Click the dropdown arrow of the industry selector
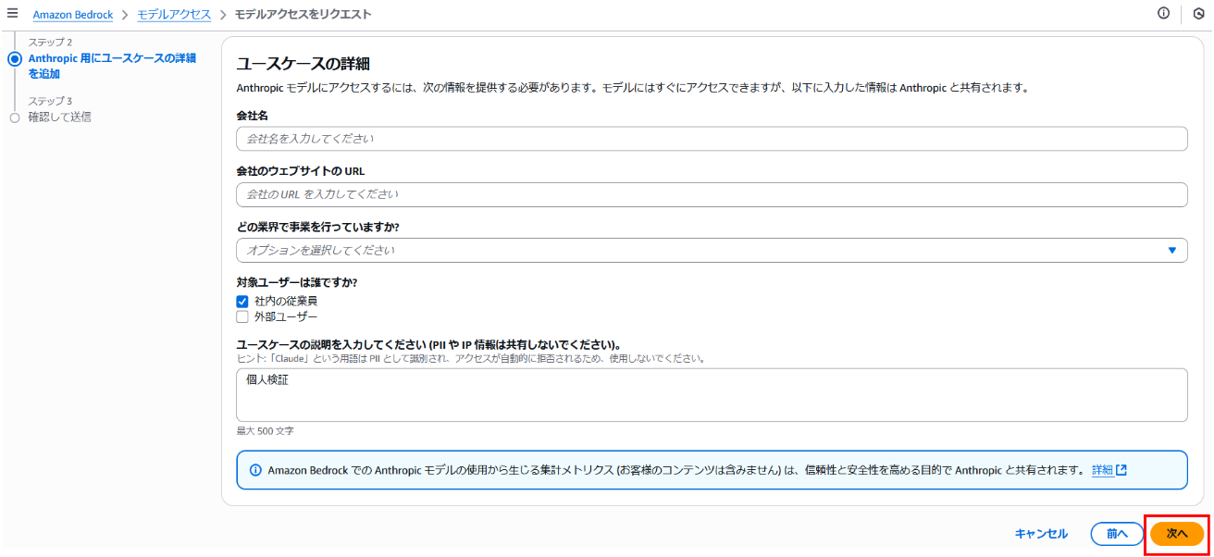 [x=1171, y=250]
